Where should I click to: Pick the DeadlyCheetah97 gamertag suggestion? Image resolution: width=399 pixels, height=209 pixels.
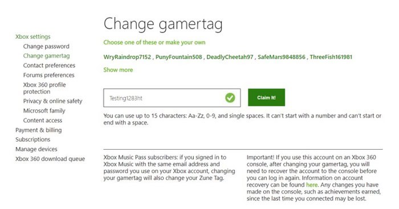(x=230, y=57)
